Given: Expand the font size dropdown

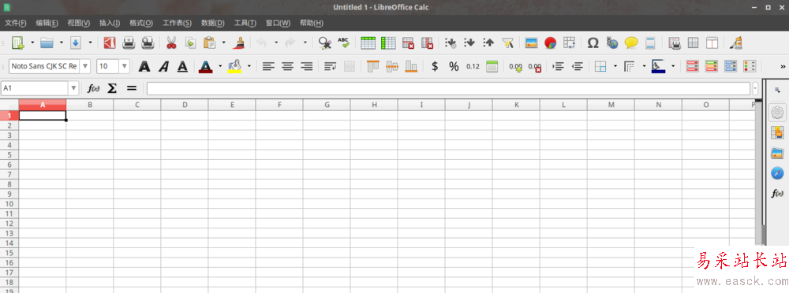Looking at the screenshot, I should (x=125, y=66).
